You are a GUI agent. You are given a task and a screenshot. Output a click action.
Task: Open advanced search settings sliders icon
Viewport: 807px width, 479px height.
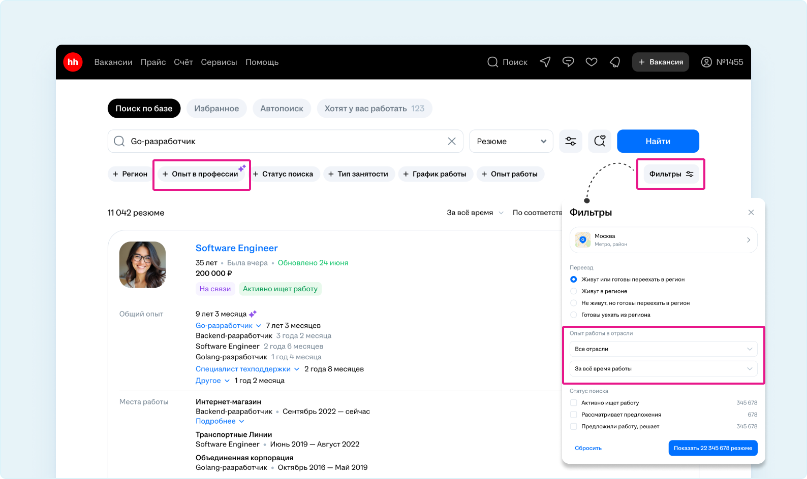click(x=571, y=141)
